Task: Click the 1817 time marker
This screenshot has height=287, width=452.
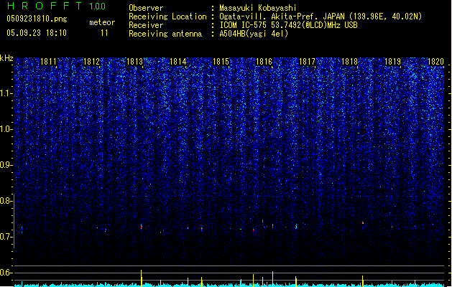Action: point(307,62)
